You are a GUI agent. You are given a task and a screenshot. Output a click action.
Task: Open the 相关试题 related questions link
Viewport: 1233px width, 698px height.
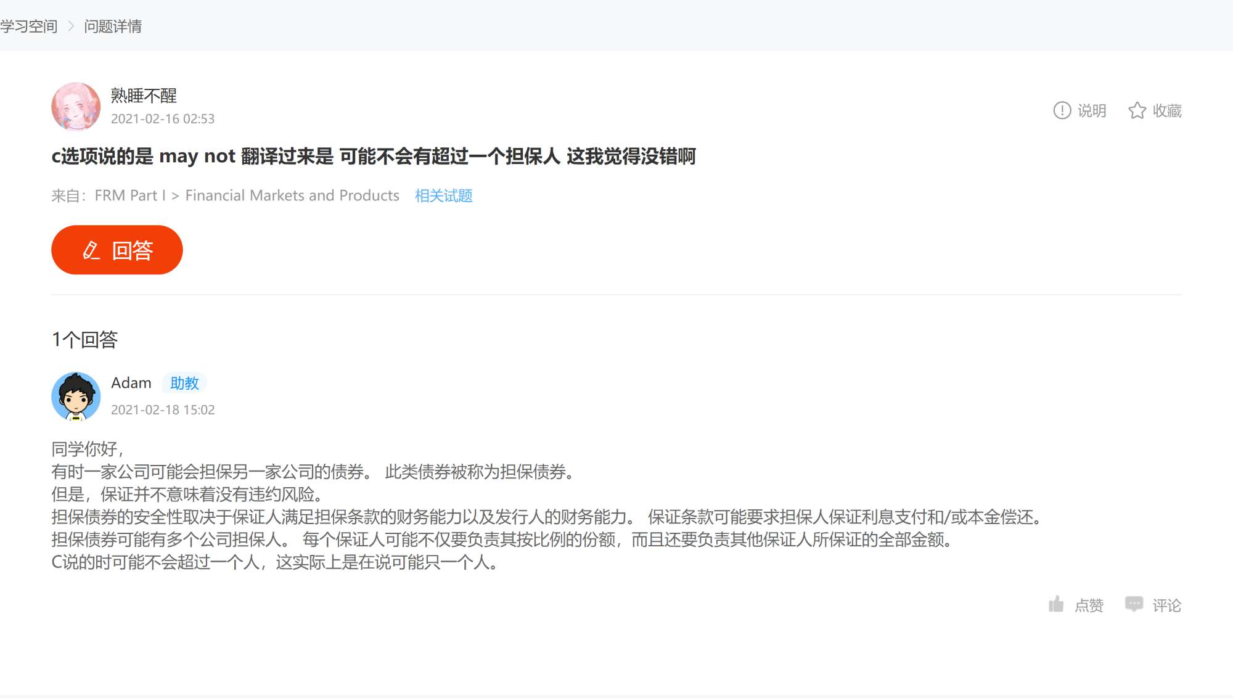tap(443, 195)
